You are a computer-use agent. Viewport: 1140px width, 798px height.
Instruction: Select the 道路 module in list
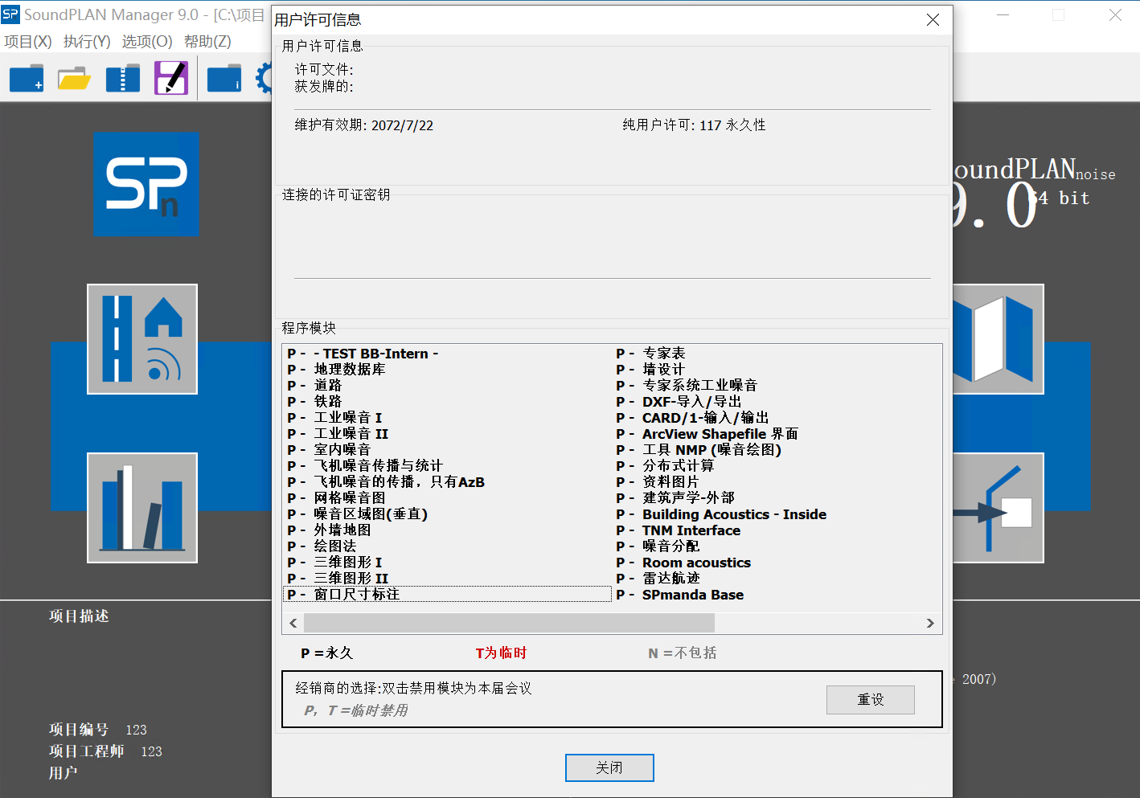328,386
